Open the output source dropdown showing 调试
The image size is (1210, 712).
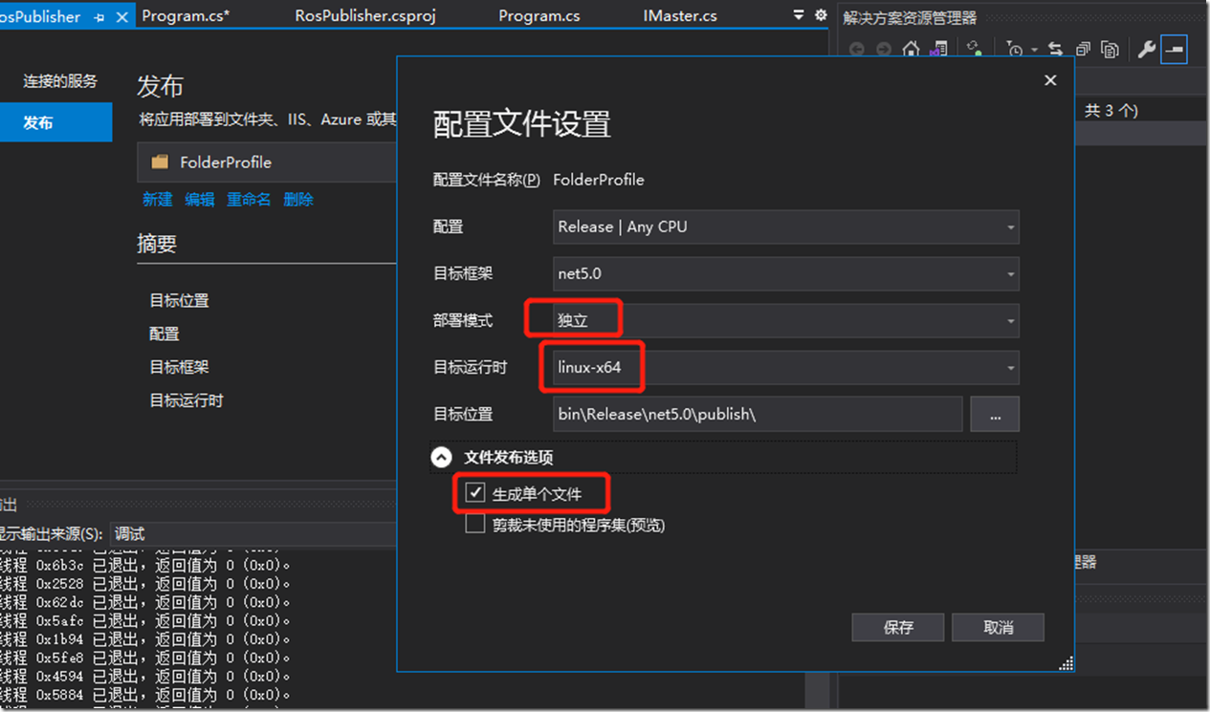(253, 534)
